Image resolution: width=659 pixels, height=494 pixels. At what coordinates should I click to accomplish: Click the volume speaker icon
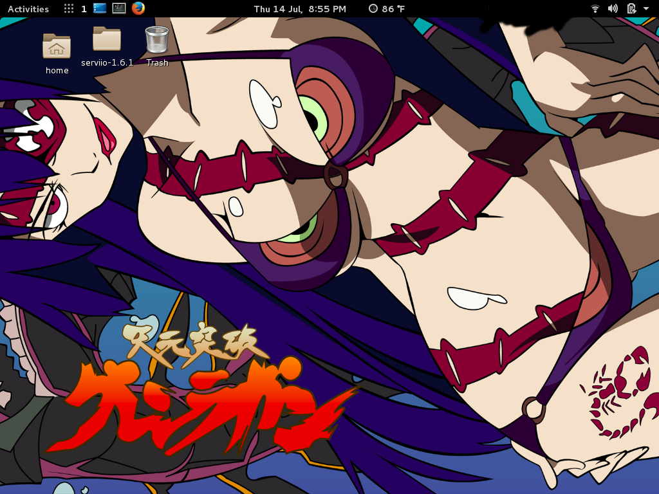[613, 9]
